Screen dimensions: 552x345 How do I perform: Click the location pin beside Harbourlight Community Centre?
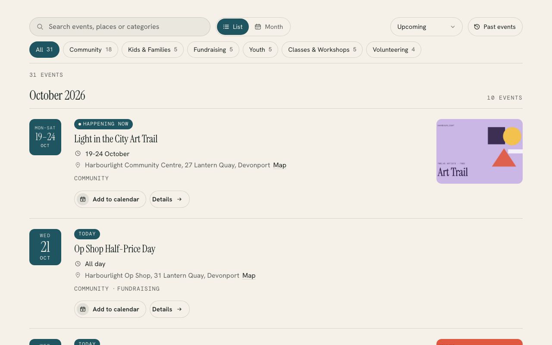(78, 165)
